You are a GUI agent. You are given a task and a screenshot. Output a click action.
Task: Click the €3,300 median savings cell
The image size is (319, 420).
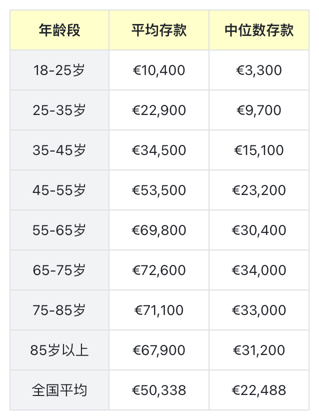coord(259,70)
